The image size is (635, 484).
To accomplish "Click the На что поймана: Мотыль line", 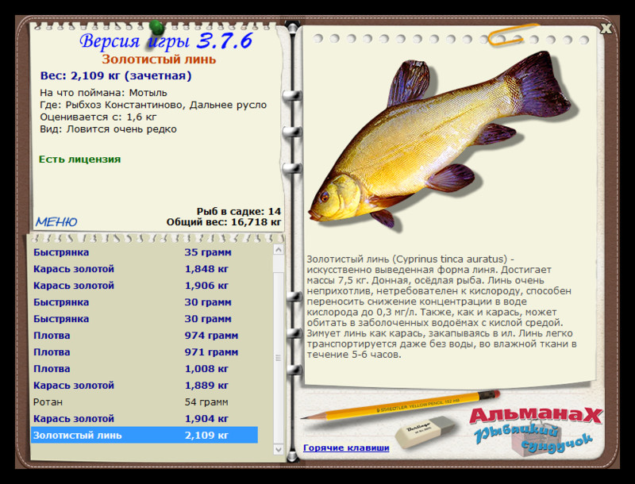I will 103,93.
